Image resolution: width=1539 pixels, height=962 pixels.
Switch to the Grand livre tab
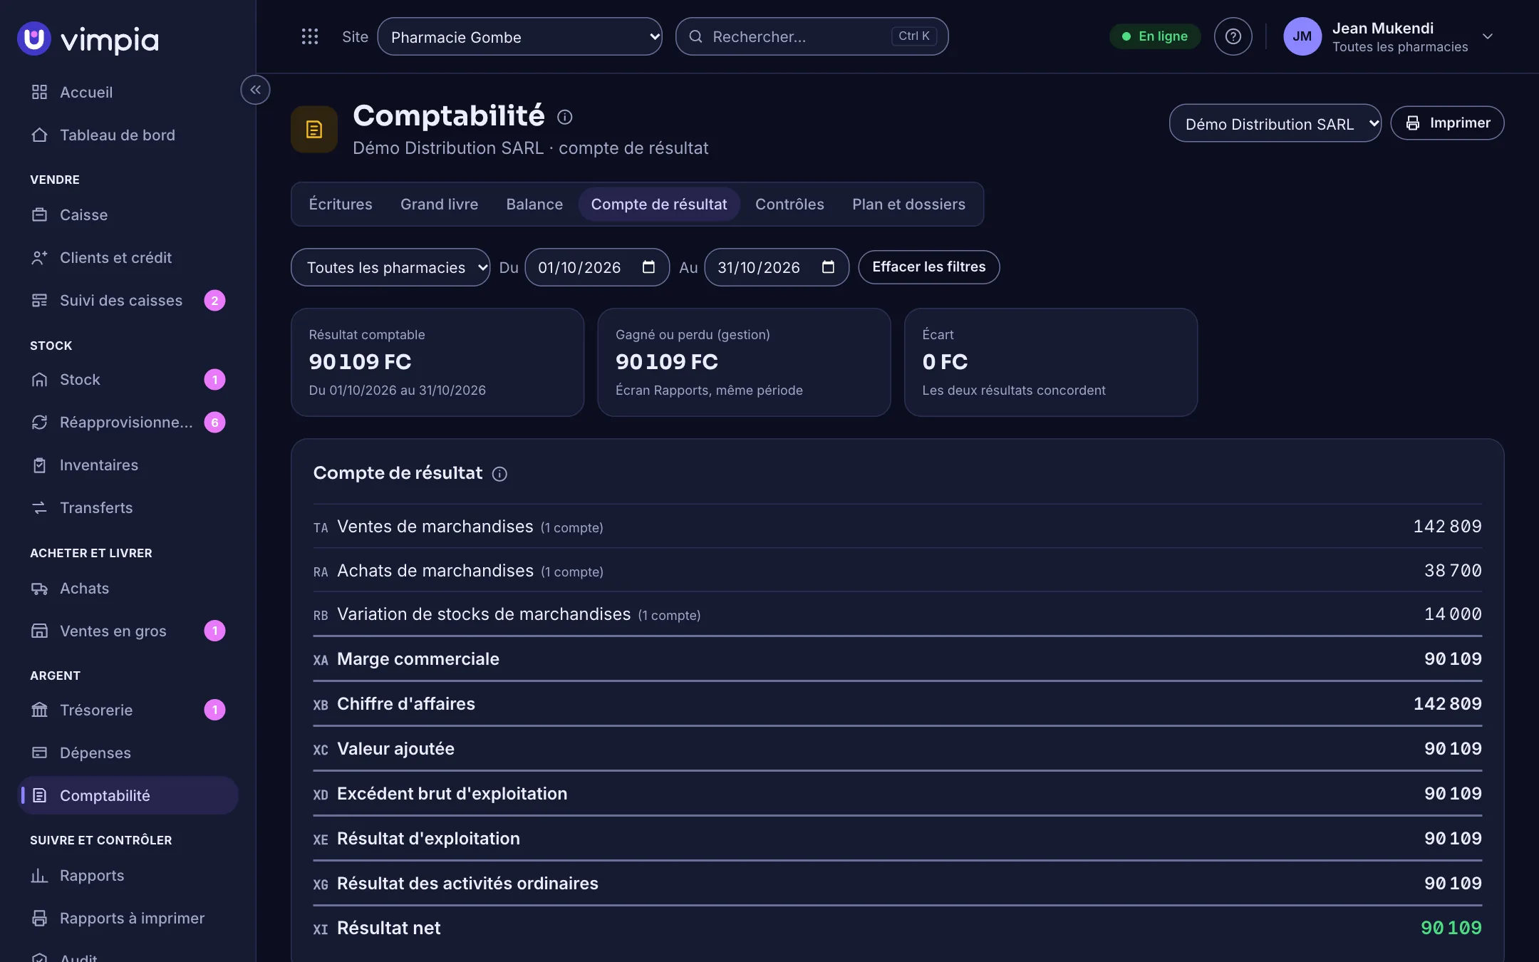439,205
